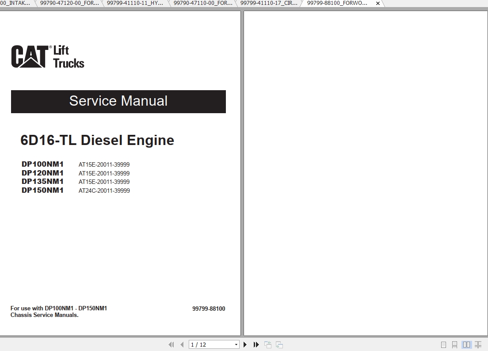Expand the page selection combo box arrow

(x=236, y=344)
